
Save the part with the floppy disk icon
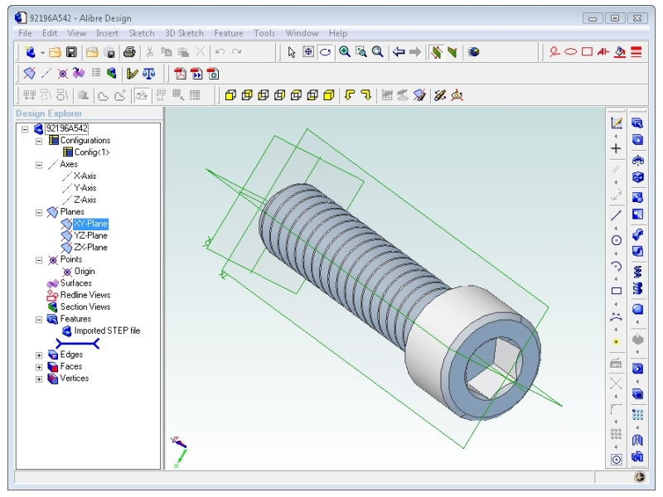tap(71, 52)
